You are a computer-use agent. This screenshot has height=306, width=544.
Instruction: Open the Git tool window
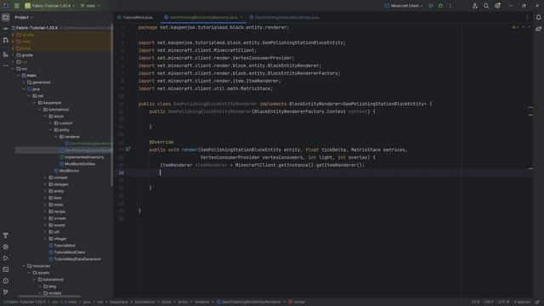click(x=6, y=292)
